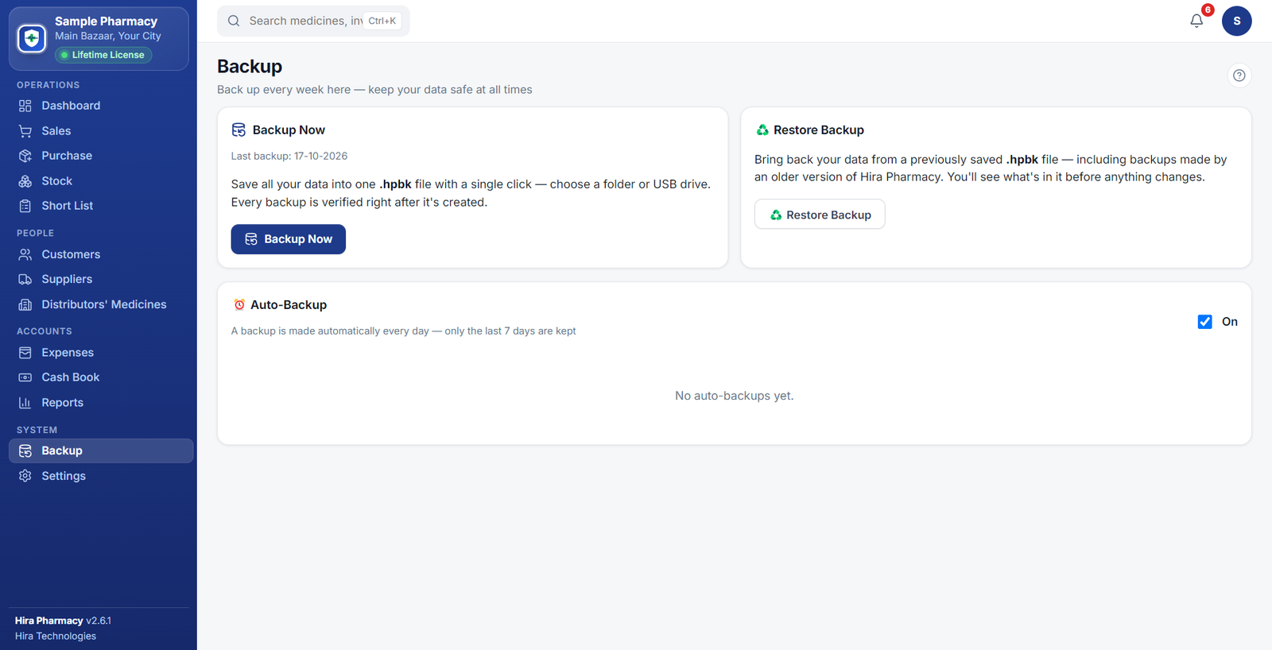
Task: Open the Stock section
Action: (x=101, y=181)
